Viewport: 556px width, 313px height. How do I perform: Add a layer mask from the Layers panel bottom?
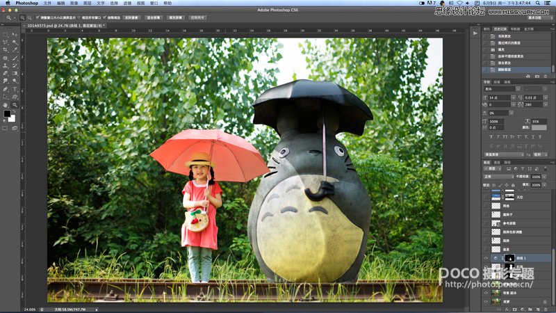coord(514,310)
